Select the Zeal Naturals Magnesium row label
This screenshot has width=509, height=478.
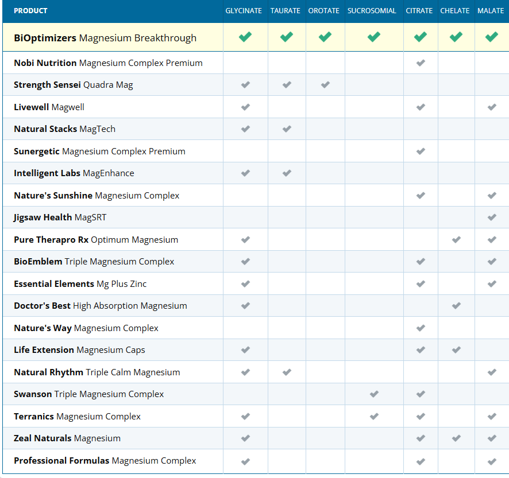67,438
